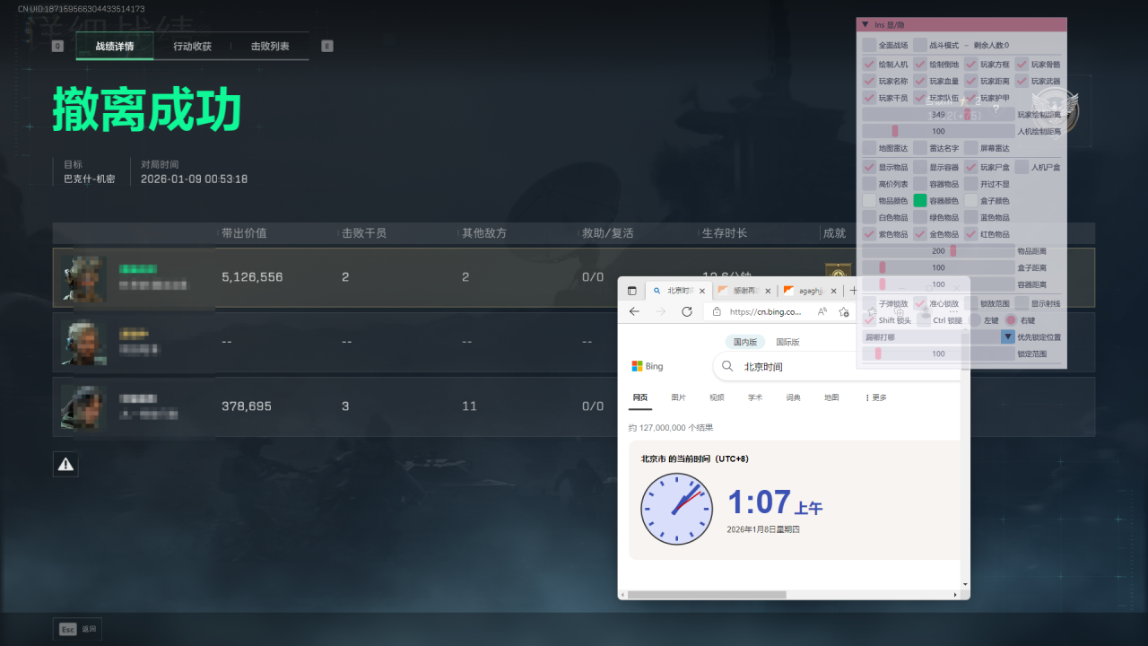Collapse the Ins 显/隐 panel
1148x646 pixels.
click(865, 24)
